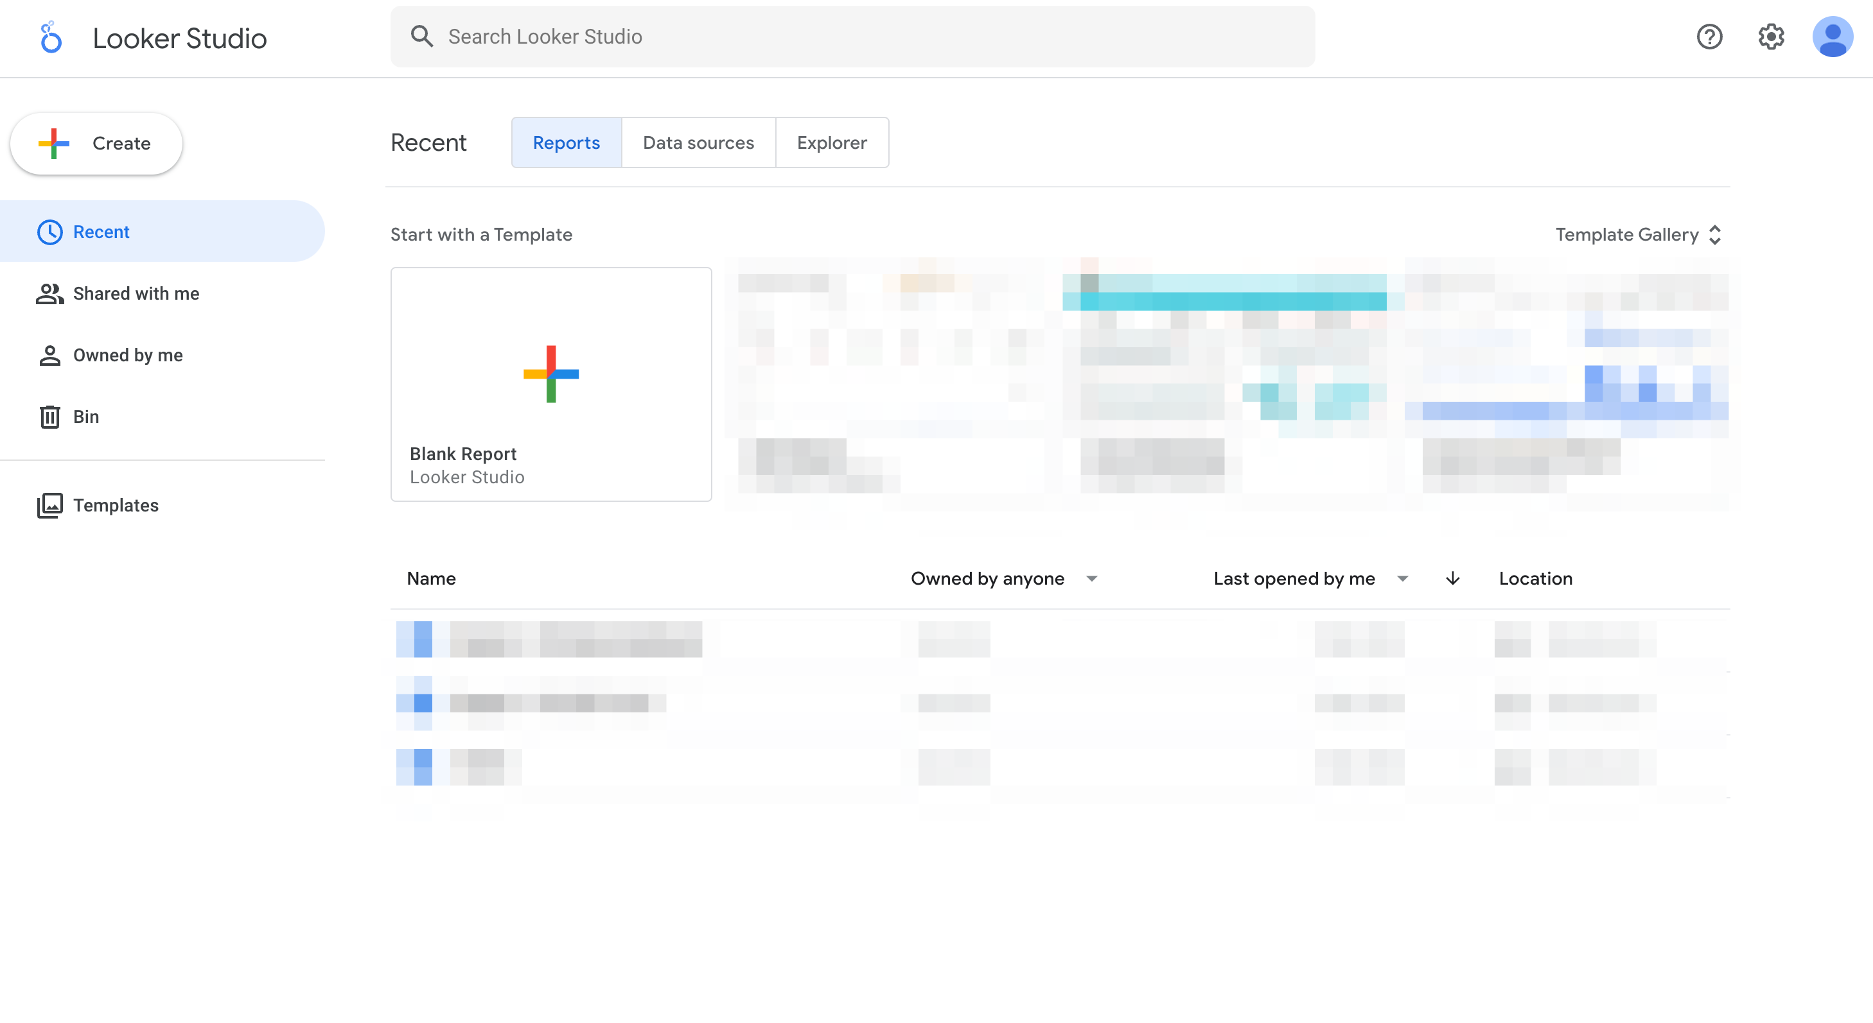Select the Reports tab

[566, 142]
